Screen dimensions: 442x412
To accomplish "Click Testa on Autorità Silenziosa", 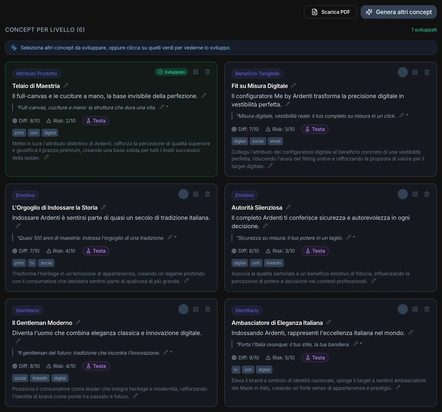I will coord(315,251).
